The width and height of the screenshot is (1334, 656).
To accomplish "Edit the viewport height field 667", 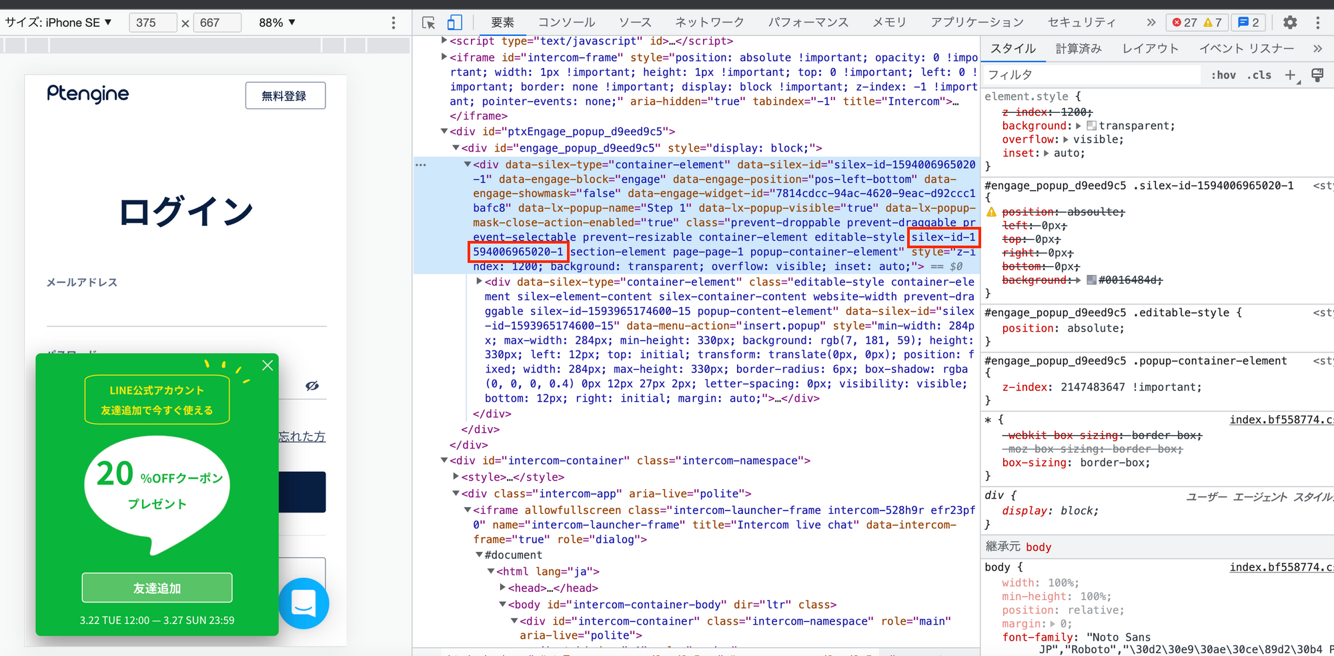I will (217, 23).
